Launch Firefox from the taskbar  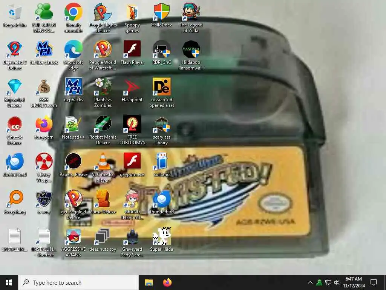(x=167, y=282)
